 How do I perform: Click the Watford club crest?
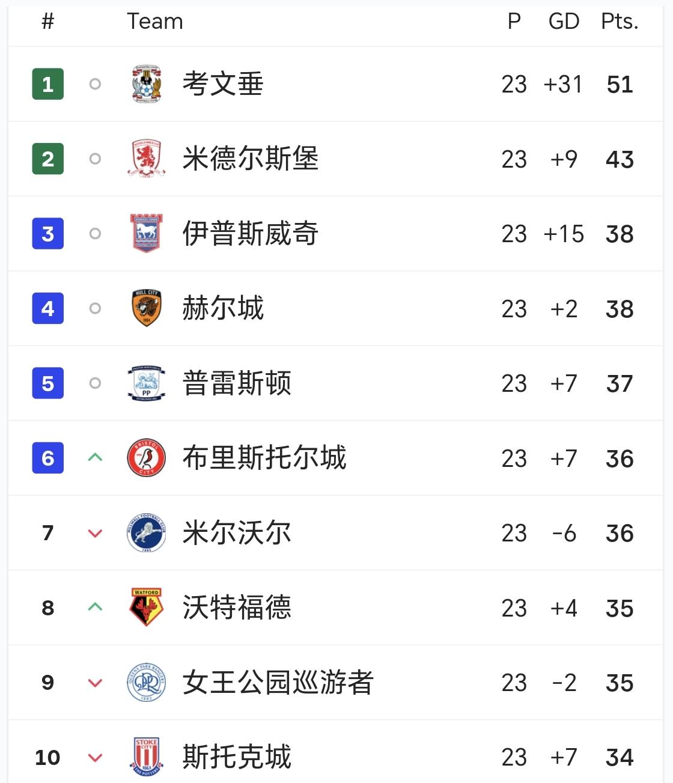point(147,608)
